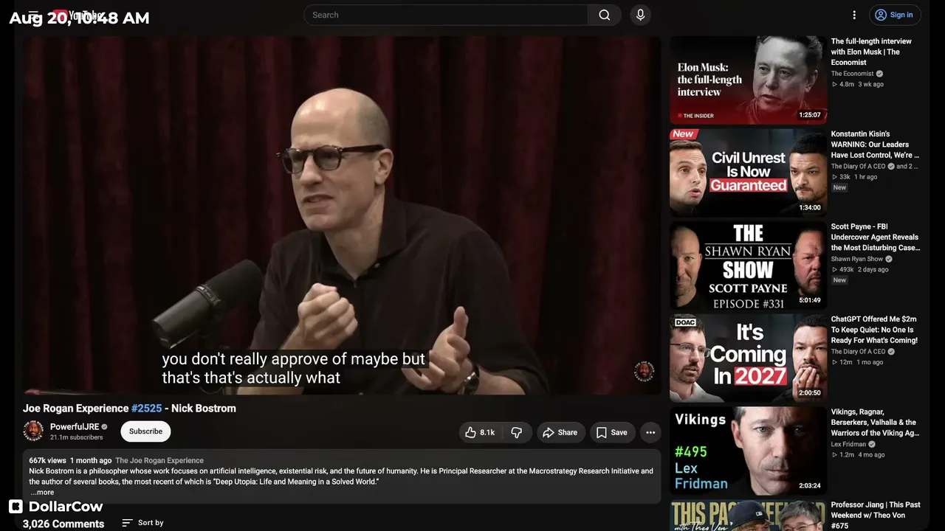Save the video with the Save button
Viewport: 945px width, 531px height.
pos(611,433)
